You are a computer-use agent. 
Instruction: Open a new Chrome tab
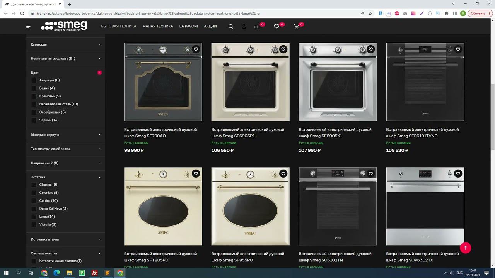(70, 4)
